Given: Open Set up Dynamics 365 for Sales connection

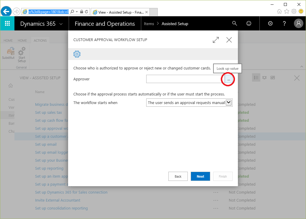Looking at the screenshot, I should [x=71, y=192].
